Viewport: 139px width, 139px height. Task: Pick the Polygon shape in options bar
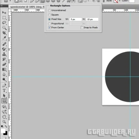click(58, 1)
